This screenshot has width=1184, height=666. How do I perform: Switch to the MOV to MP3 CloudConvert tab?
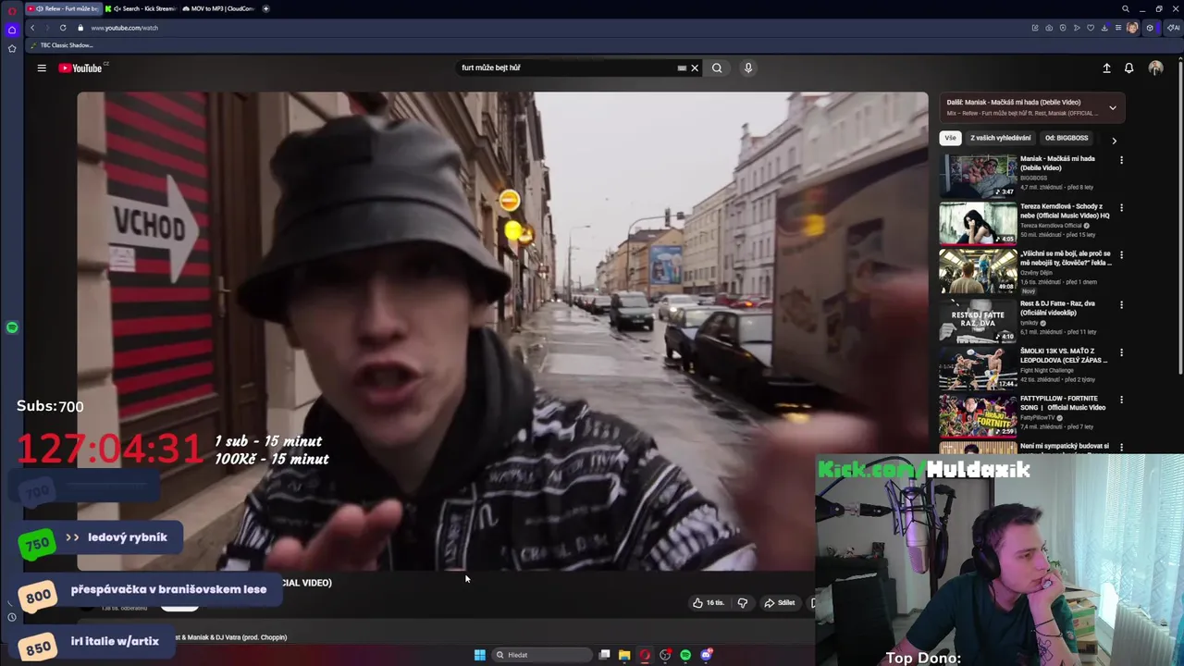218,8
